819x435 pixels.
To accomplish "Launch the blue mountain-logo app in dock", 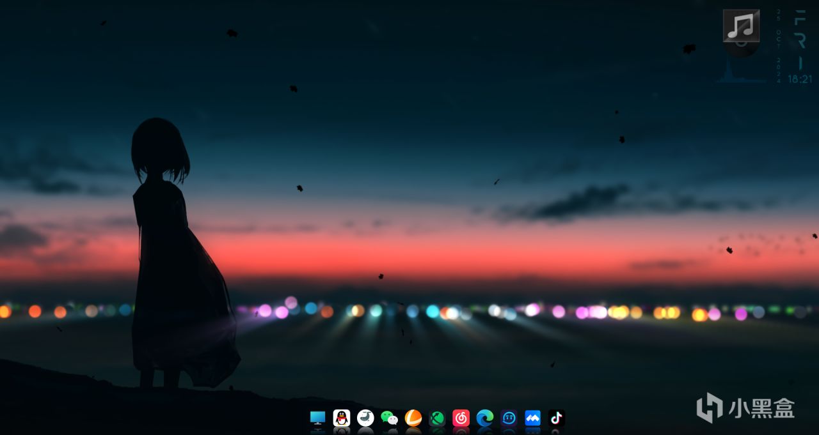I will (532, 418).
